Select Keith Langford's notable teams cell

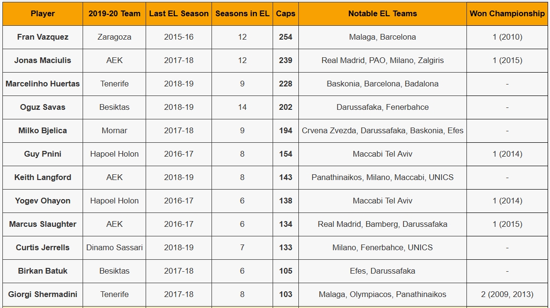tap(382, 178)
